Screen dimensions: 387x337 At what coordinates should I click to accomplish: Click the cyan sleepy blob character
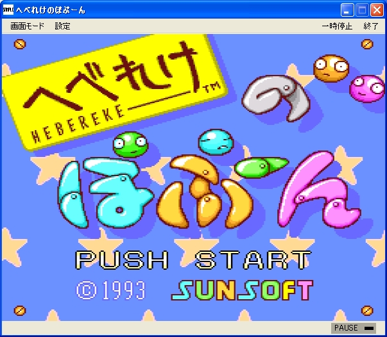216,142
